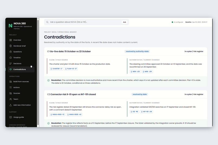Open the Questions section

(21, 52)
